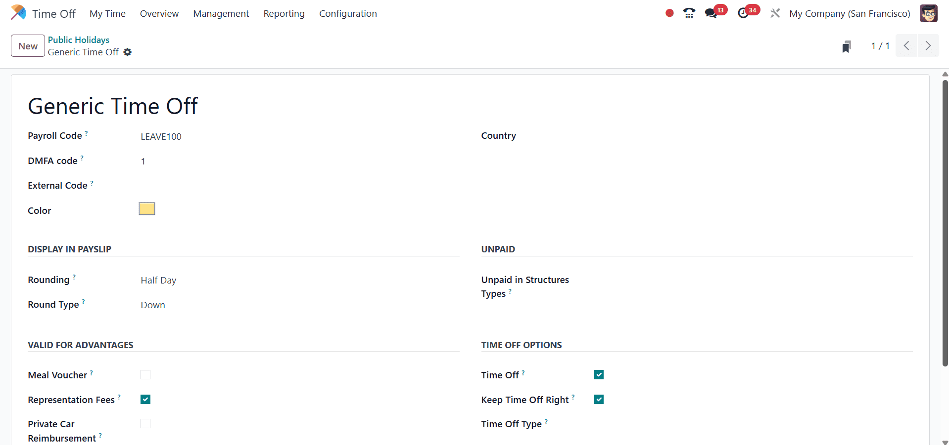Open the company switcher My Company (San Francisco)
The image size is (949, 445).
click(x=850, y=13)
